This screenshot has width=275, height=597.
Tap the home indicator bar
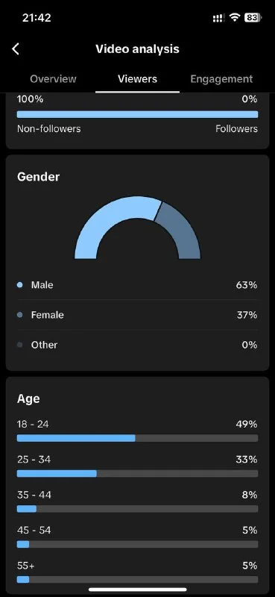click(137, 590)
